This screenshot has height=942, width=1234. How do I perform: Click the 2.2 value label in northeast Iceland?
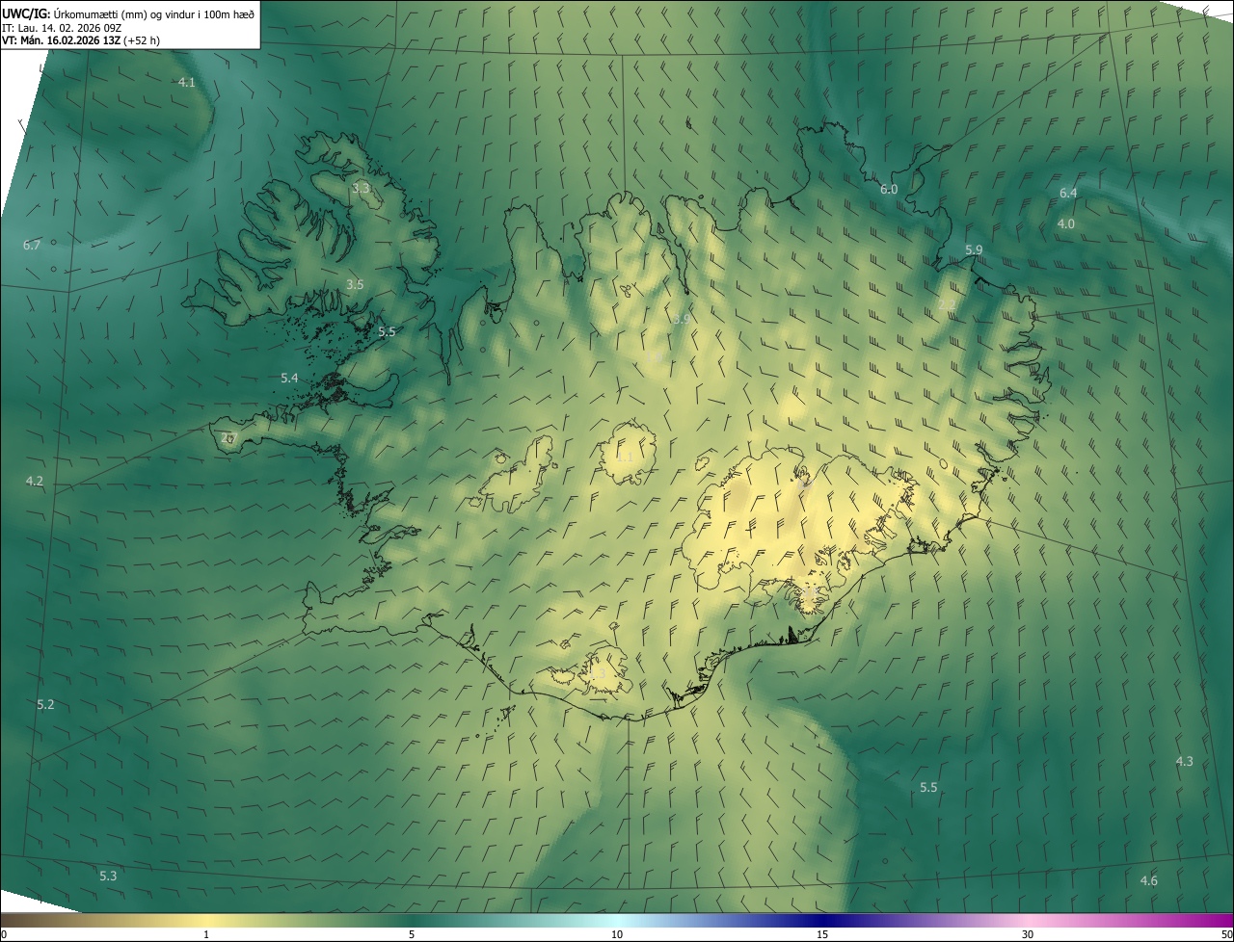click(948, 305)
